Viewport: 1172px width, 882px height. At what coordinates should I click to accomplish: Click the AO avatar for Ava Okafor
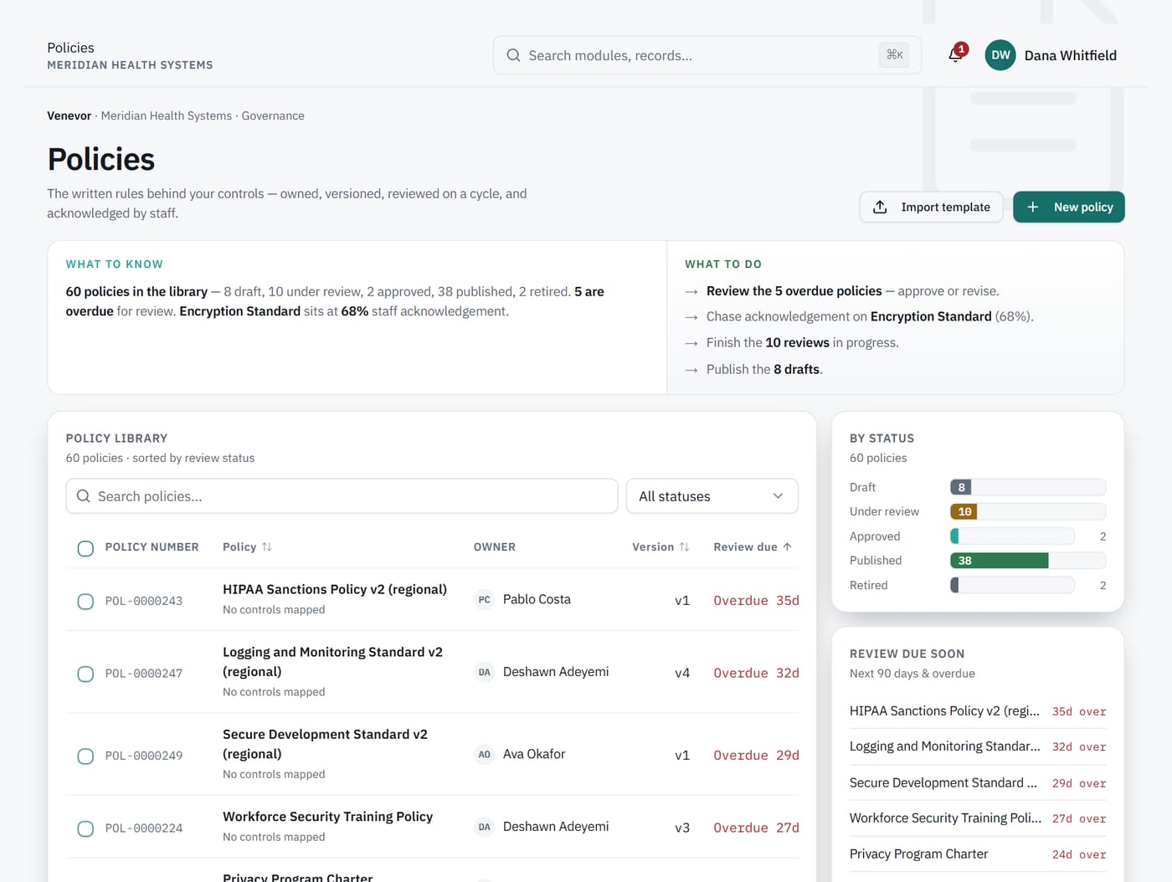484,755
